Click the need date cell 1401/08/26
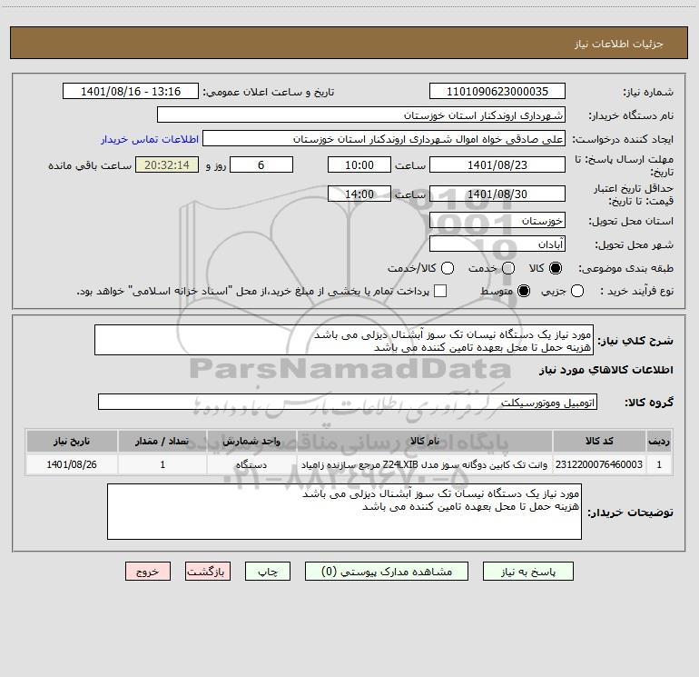This screenshot has width=699, height=677. pos(72,464)
